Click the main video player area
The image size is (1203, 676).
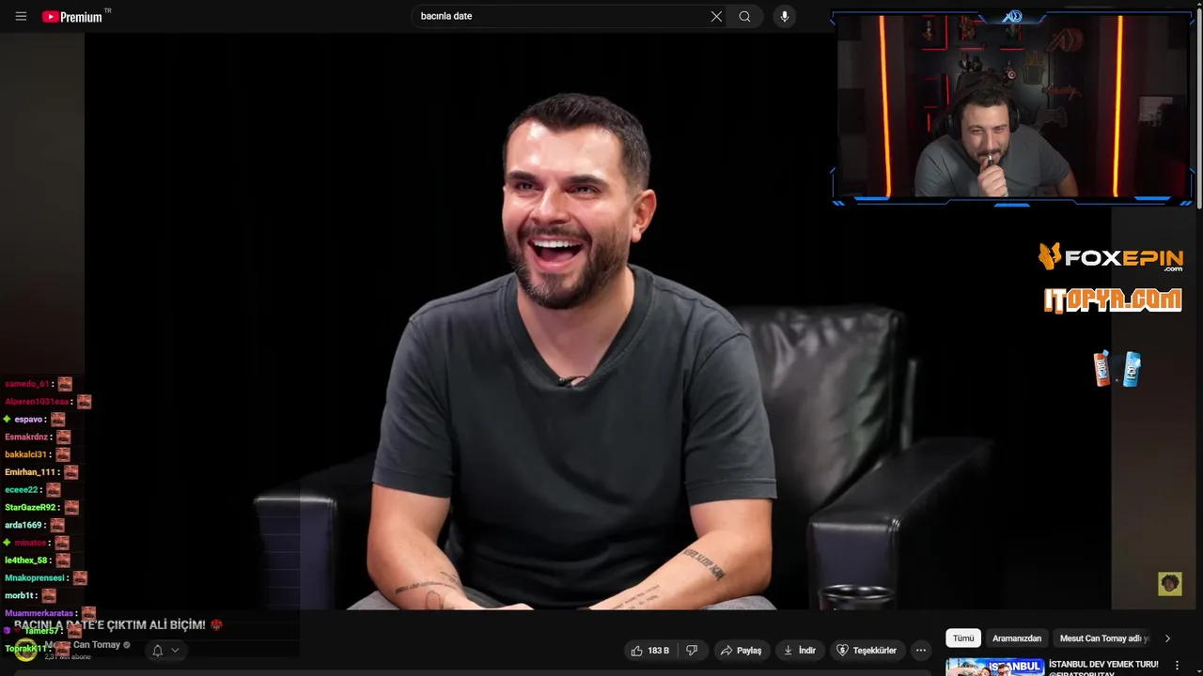[x=598, y=322]
